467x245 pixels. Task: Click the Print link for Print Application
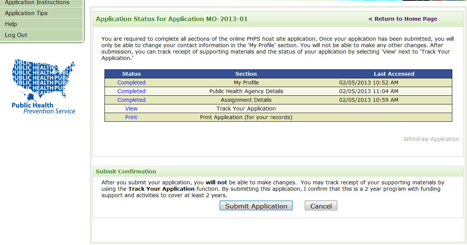pyautogui.click(x=131, y=117)
